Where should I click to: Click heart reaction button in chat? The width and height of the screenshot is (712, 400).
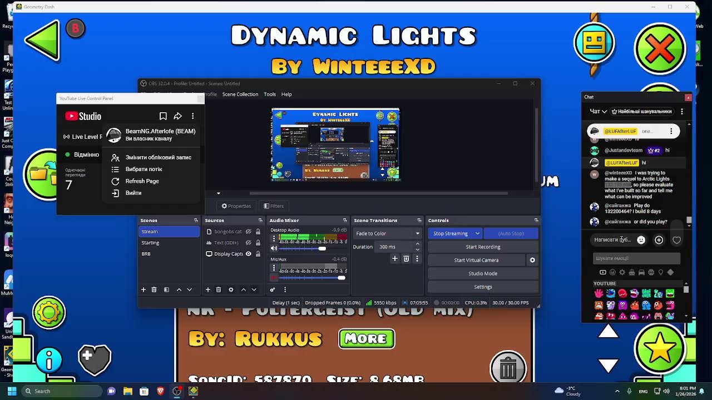point(676,240)
